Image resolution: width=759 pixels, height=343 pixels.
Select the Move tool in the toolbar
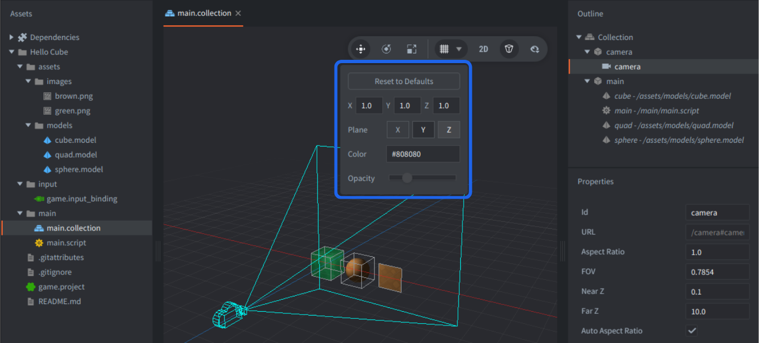[360, 49]
